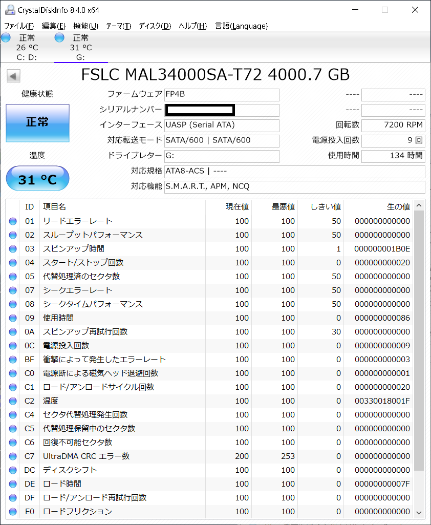The width and height of the screenshot is (431, 525).
Task: Click status orb for 04 スタート/ストップ回数
Action: [x=13, y=263]
